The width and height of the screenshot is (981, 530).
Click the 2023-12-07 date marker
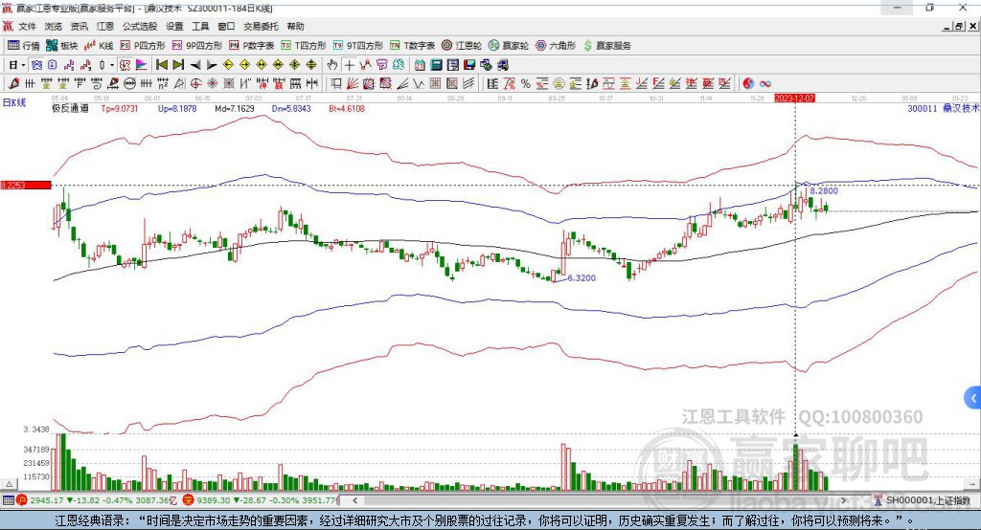coord(794,99)
